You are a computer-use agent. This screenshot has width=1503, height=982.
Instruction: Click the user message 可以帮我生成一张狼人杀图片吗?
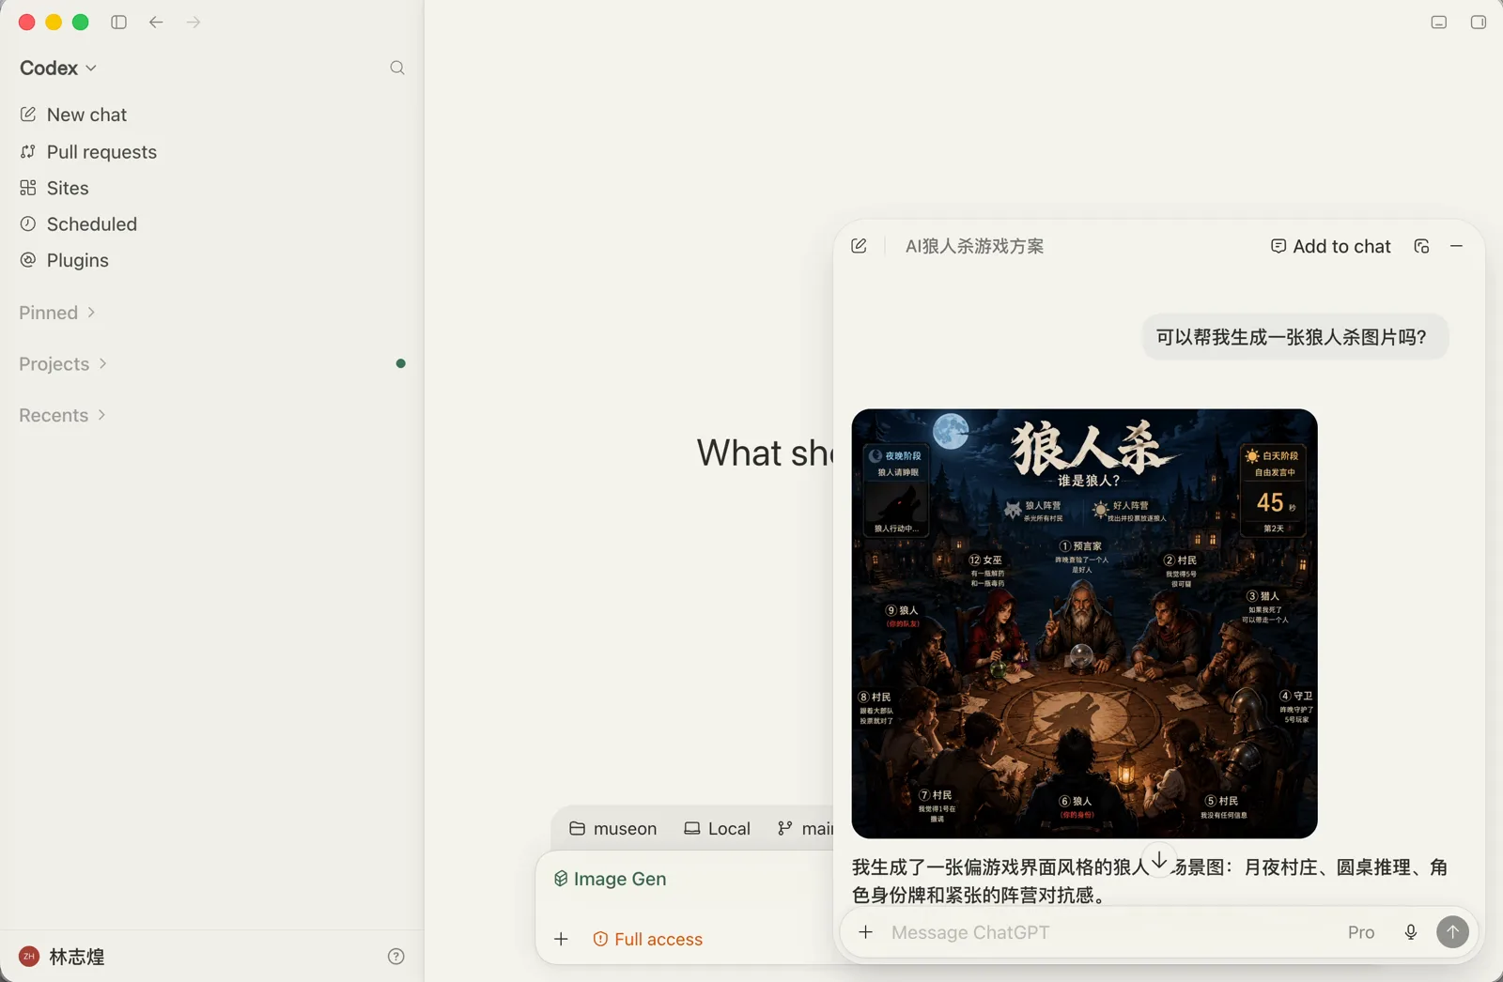click(1294, 337)
